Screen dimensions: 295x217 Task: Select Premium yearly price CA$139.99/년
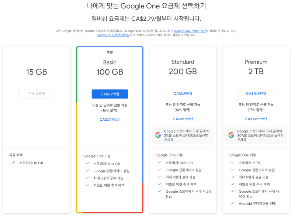256,119
